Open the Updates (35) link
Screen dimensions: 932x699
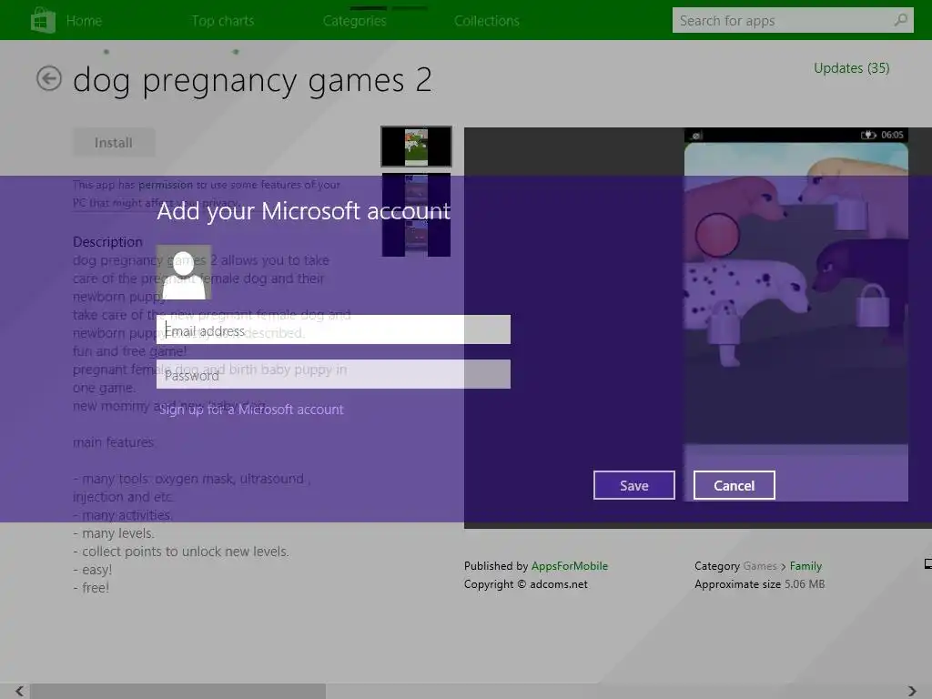click(x=851, y=67)
